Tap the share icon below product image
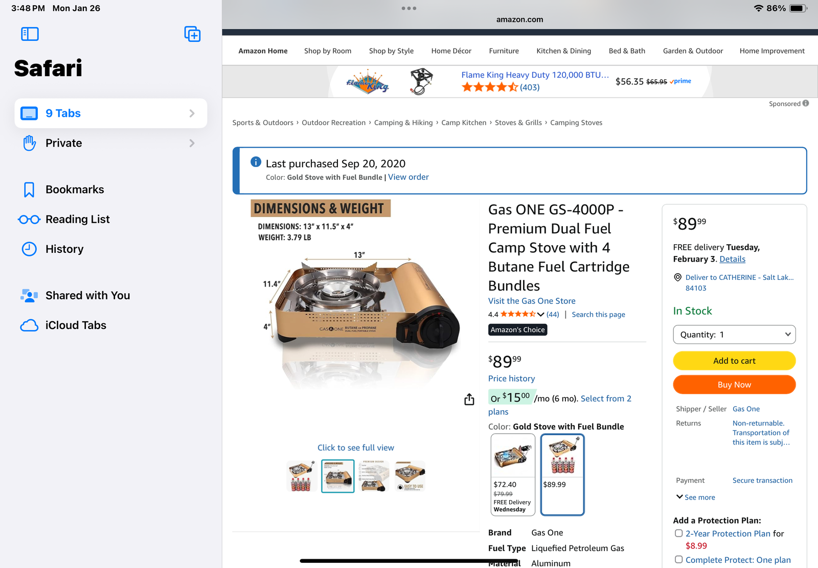The image size is (818, 568). [x=469, y=399]
